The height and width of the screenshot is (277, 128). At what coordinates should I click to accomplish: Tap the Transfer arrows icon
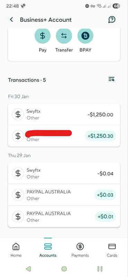tap(64, 36)
